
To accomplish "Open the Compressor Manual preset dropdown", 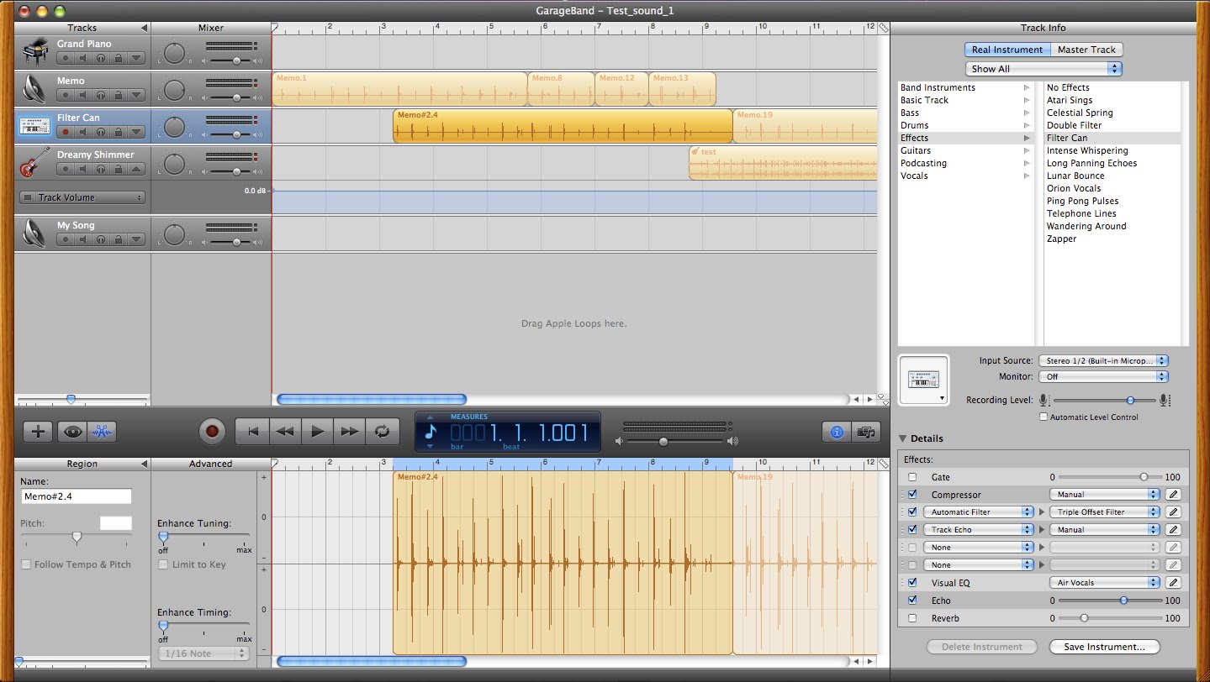I will tap(1104, 495).
